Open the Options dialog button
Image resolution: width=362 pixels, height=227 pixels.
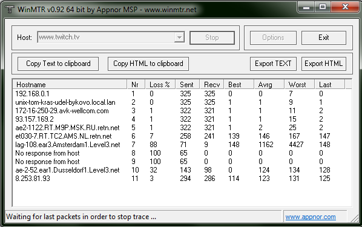pos(273,38)
